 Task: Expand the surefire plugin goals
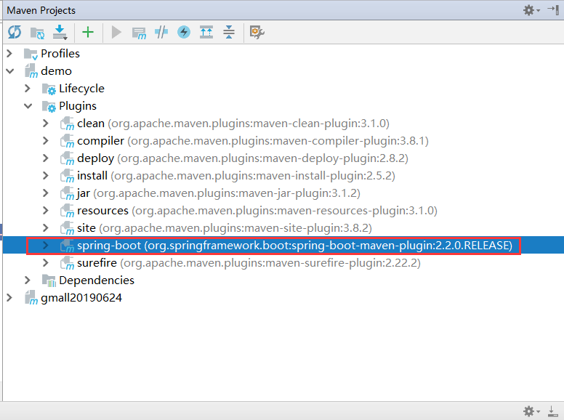tap(46, 263)
